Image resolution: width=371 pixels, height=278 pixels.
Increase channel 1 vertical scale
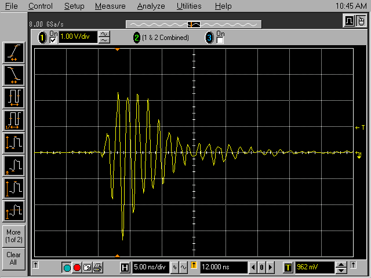(104, 34)
